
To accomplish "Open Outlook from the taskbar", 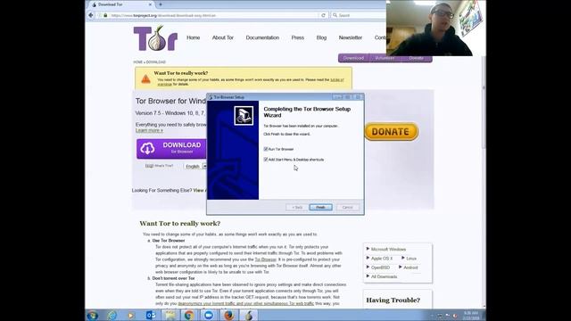I will tap(151, 315).
